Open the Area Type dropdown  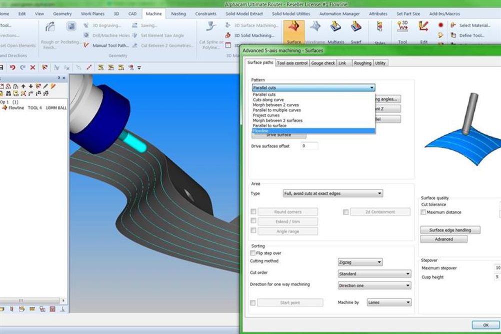coord(332,193)
